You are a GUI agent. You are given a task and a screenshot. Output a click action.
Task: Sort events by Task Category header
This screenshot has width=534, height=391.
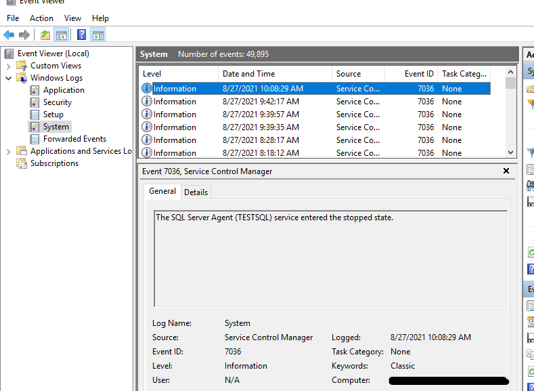(464, 74)
